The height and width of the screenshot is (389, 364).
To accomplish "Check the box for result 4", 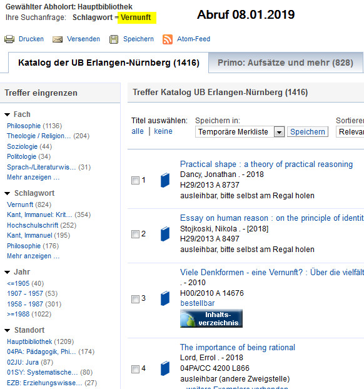I will point(135,369).
